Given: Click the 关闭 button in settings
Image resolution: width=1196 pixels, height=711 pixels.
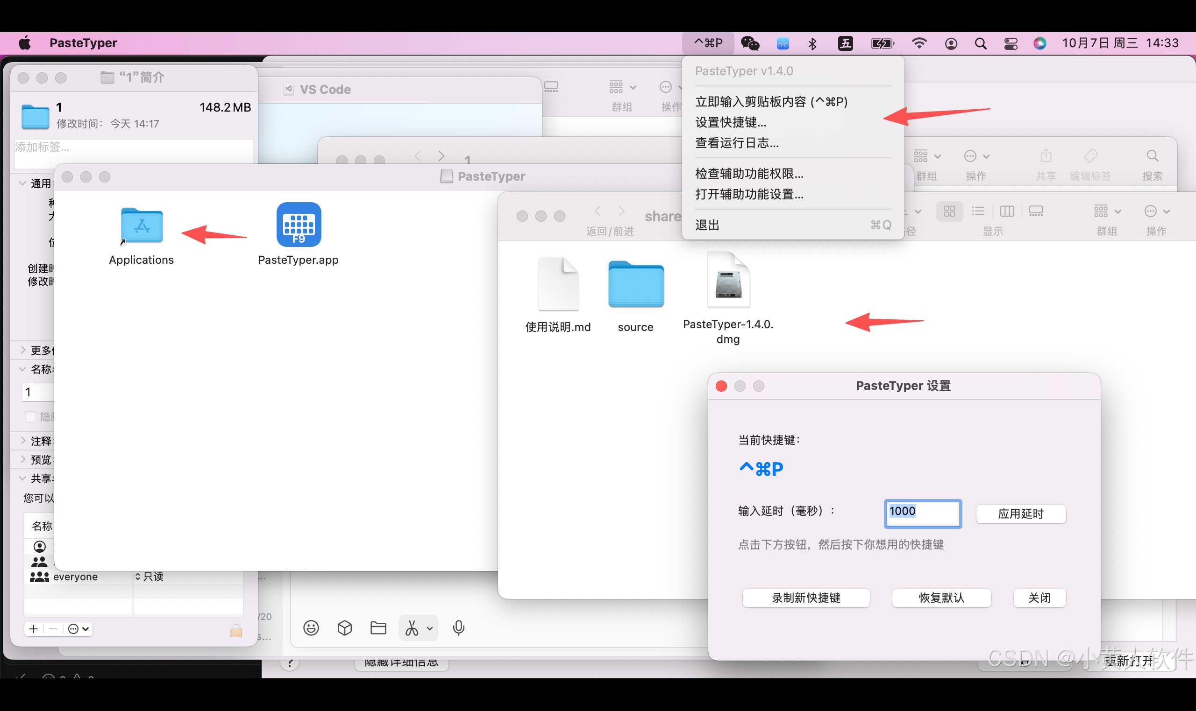Looking at the screenshot, I should (1039, 598).
